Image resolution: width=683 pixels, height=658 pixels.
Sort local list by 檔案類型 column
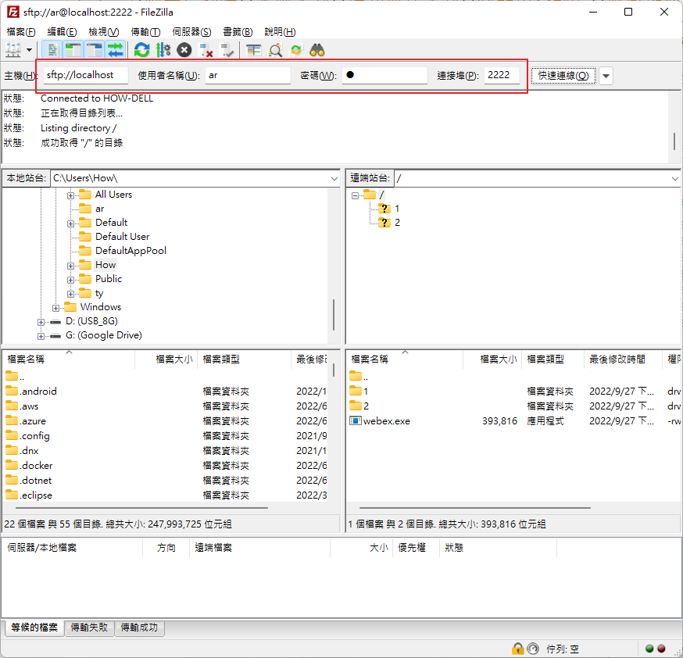pos(244,359)
